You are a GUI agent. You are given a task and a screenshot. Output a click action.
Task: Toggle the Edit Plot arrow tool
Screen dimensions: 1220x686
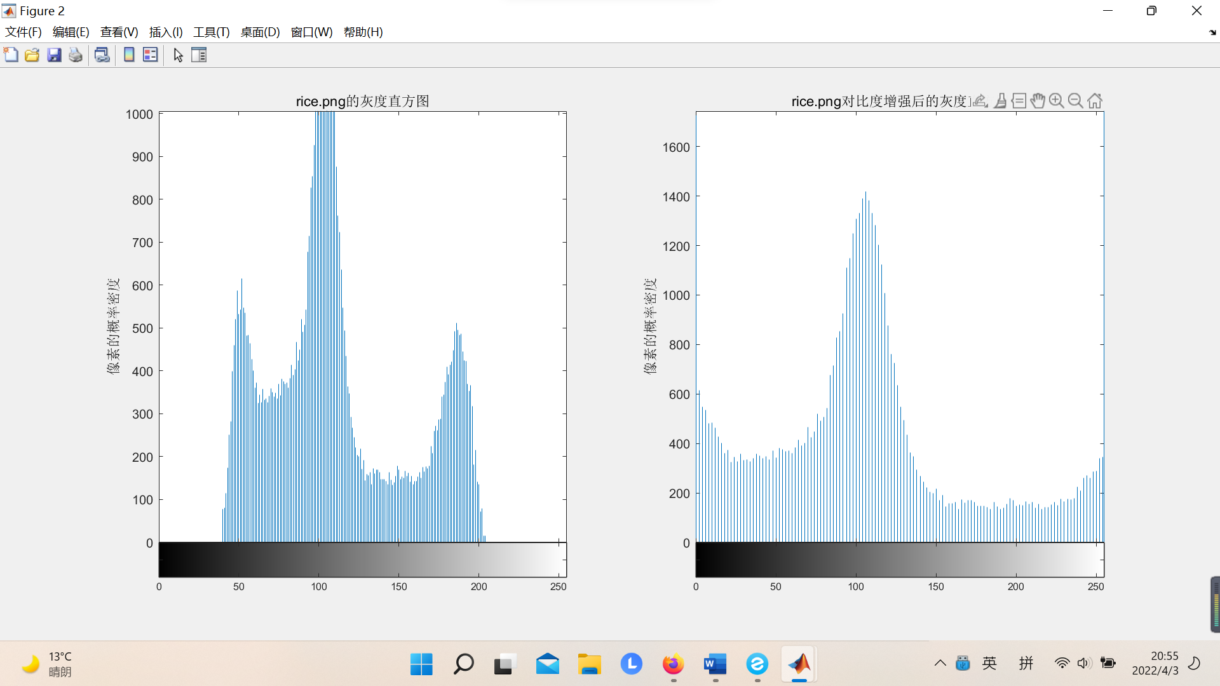178,55
